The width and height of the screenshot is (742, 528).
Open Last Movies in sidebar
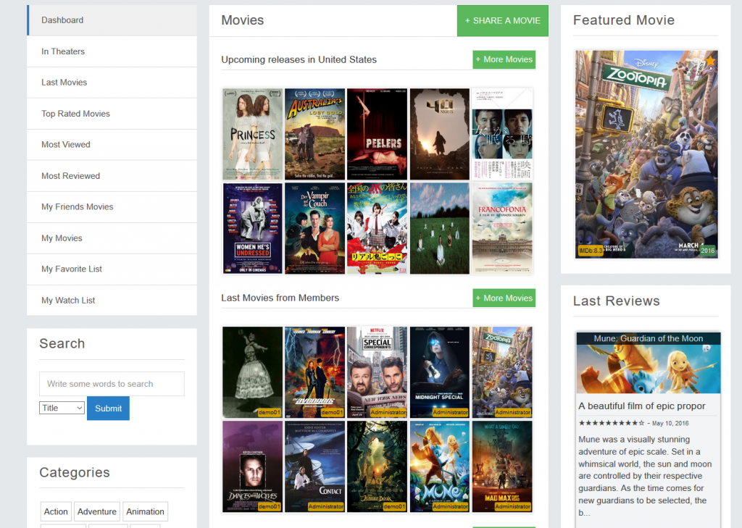(x=112, y=83)
